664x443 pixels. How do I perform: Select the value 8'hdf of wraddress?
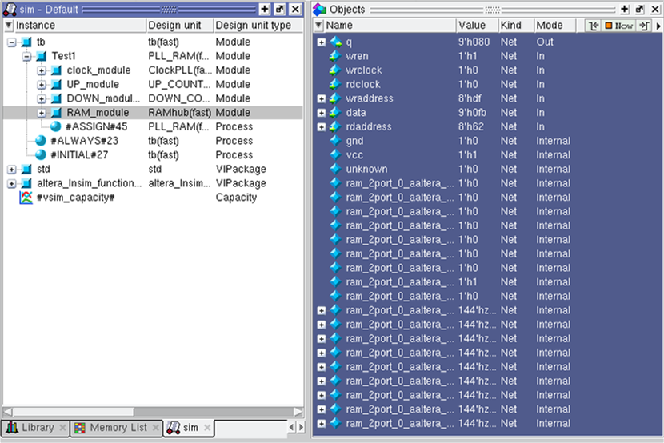coord(470,98)
